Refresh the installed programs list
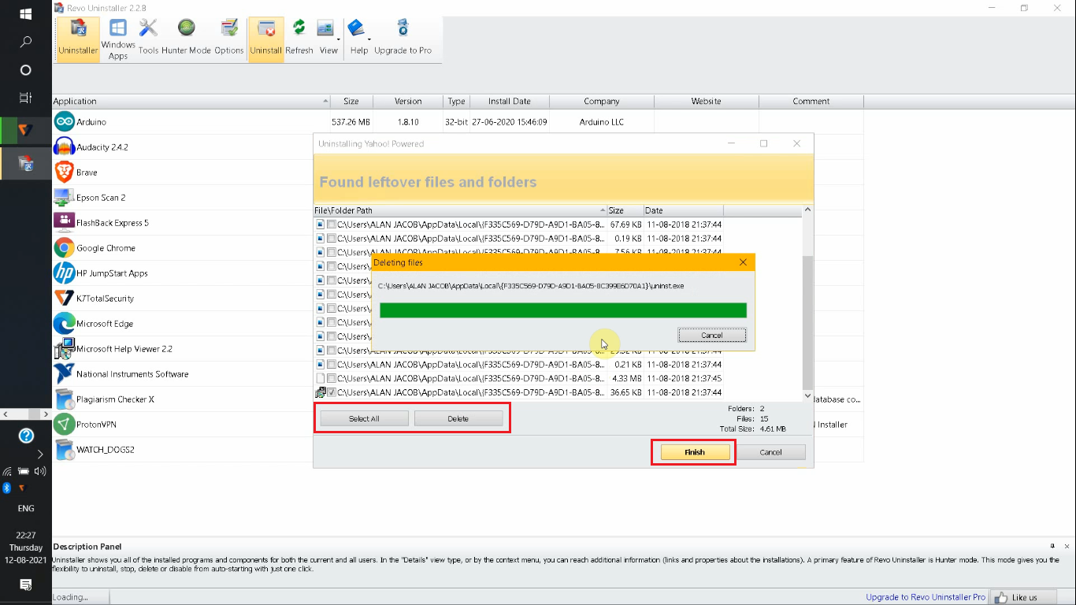 click(299, 39)
